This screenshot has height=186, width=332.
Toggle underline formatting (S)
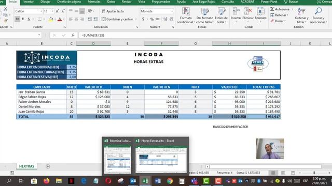pos(29,19)
